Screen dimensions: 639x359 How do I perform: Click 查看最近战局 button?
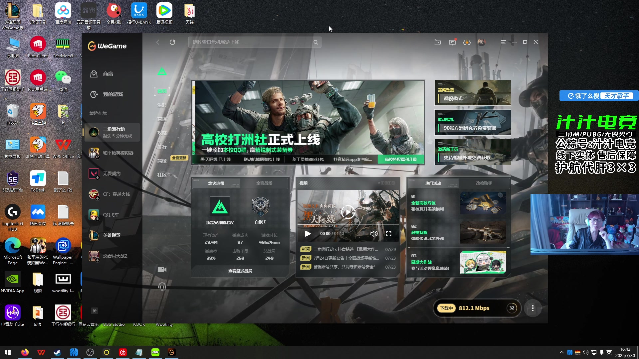coord(240,271)
